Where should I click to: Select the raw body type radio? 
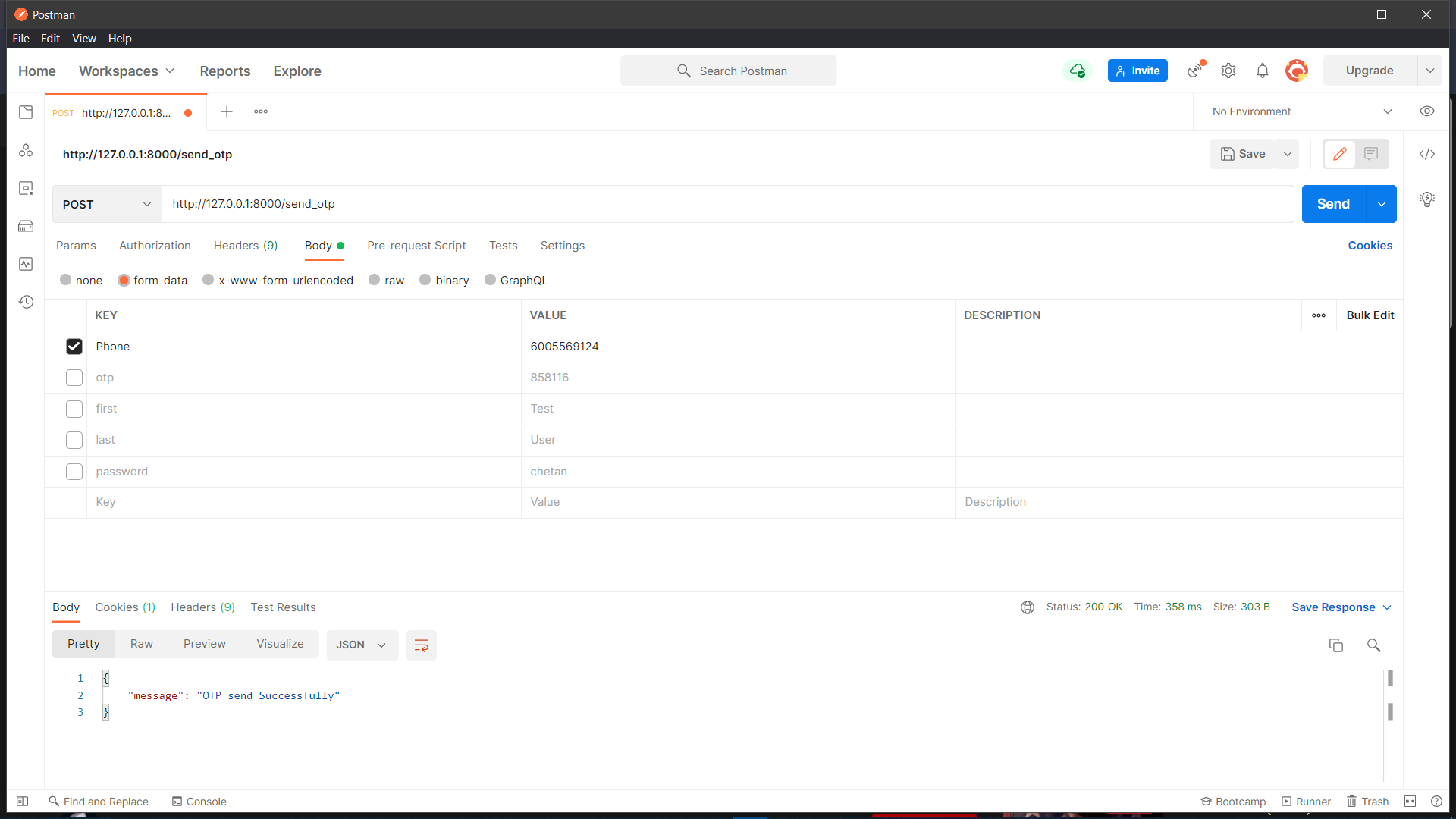[x=375, y=280]
